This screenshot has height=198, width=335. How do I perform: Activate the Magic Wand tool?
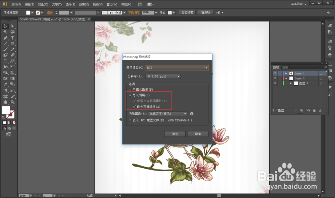4,32
